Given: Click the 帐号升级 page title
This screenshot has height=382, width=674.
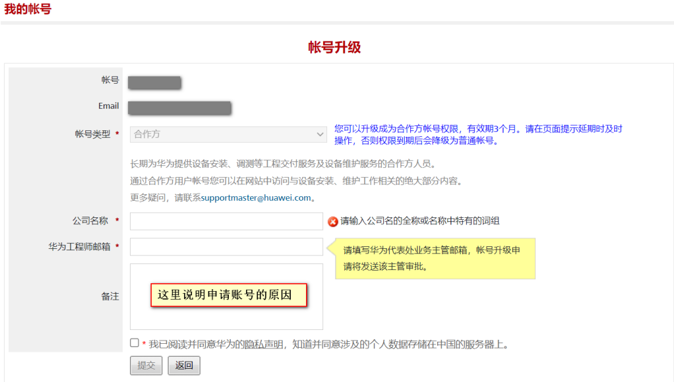Looking at the screenshot, I should coord(334,47).
